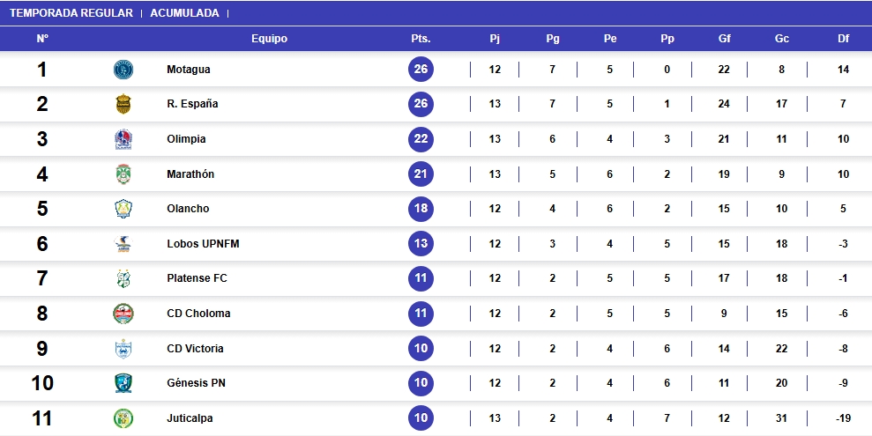Select the Platense FC crest

pos(123,278)
